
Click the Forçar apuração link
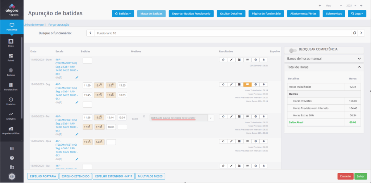(59, 25)
